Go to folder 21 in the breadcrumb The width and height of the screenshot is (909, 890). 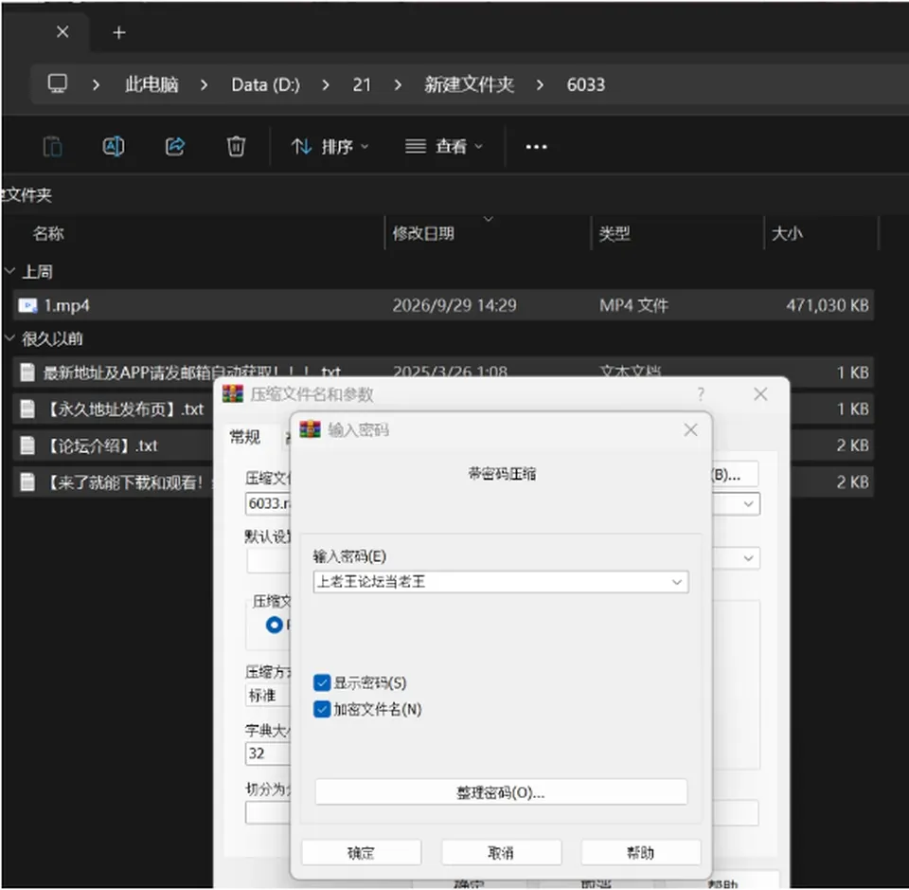(x=362, y=84)
